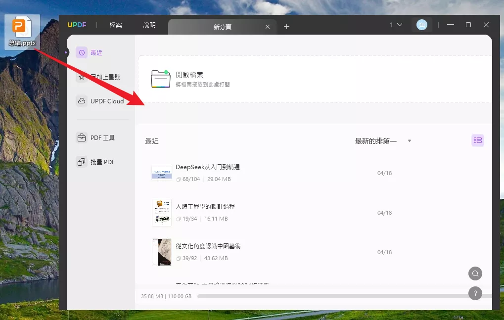The width and height of the screenshot is (504, 320).
Task: Click the clock icon for 最近
Action: (x=82, y=52)
